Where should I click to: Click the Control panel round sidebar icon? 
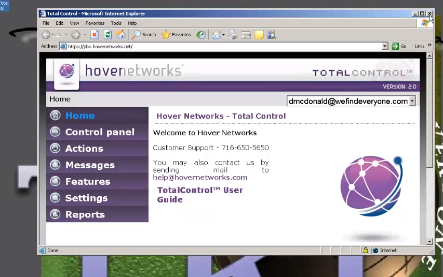(55, 132)
